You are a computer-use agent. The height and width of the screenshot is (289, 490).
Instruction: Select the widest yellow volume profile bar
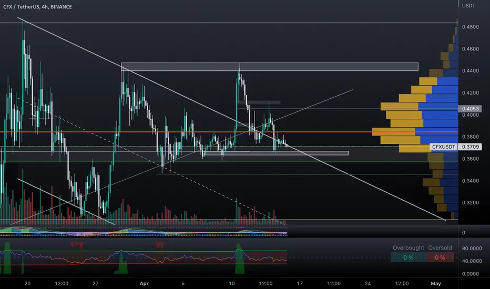coord(394,131)
